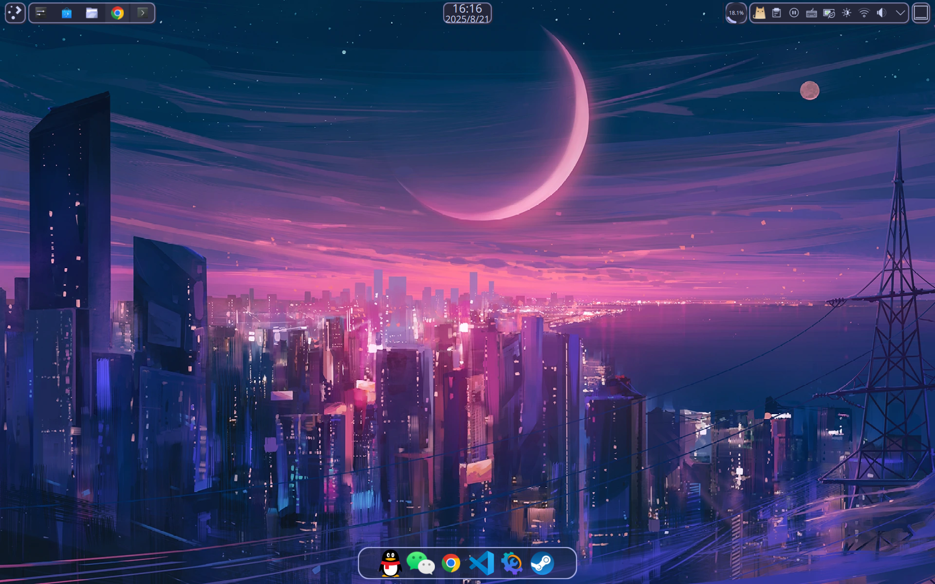Open Visual Studio Code from the dock
The width and height of the screenshot is (935, 584).
pos(481,564)
